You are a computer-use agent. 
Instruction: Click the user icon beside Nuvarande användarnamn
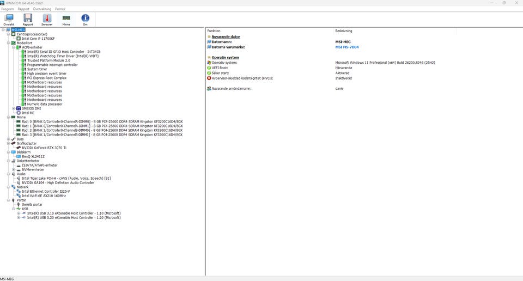coord(209,88)
